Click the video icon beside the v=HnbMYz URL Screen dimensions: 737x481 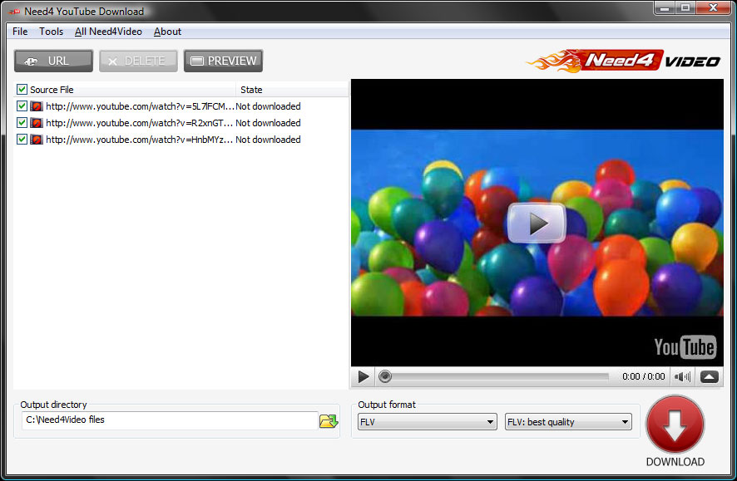pyautogui.click(x=37, y=140)
